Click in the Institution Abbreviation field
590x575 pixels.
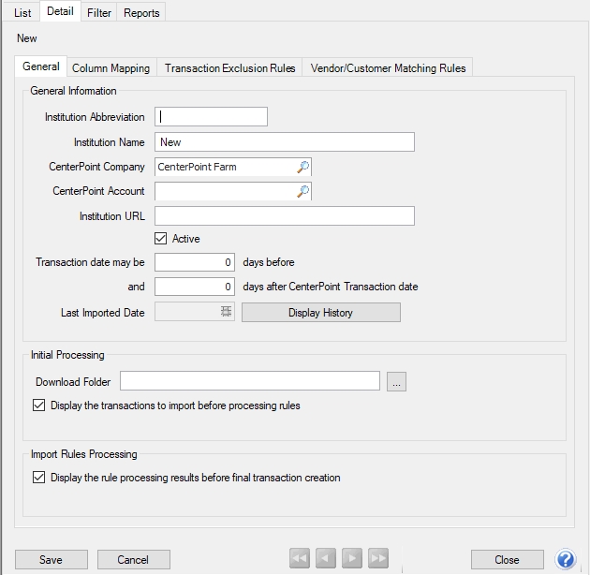coord(211,117)
